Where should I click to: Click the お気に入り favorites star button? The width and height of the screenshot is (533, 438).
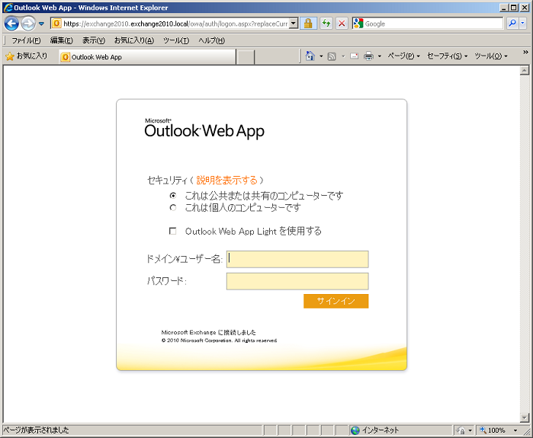(x=27, y=56)
